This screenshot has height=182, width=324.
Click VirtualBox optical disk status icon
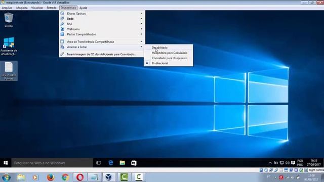coord(266,170)
